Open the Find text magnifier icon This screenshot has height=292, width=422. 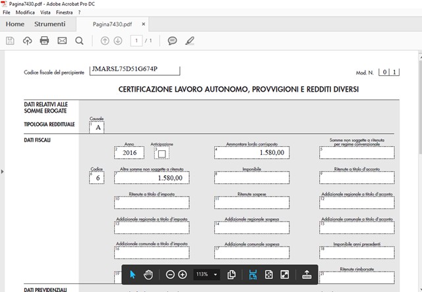point(79,41)
